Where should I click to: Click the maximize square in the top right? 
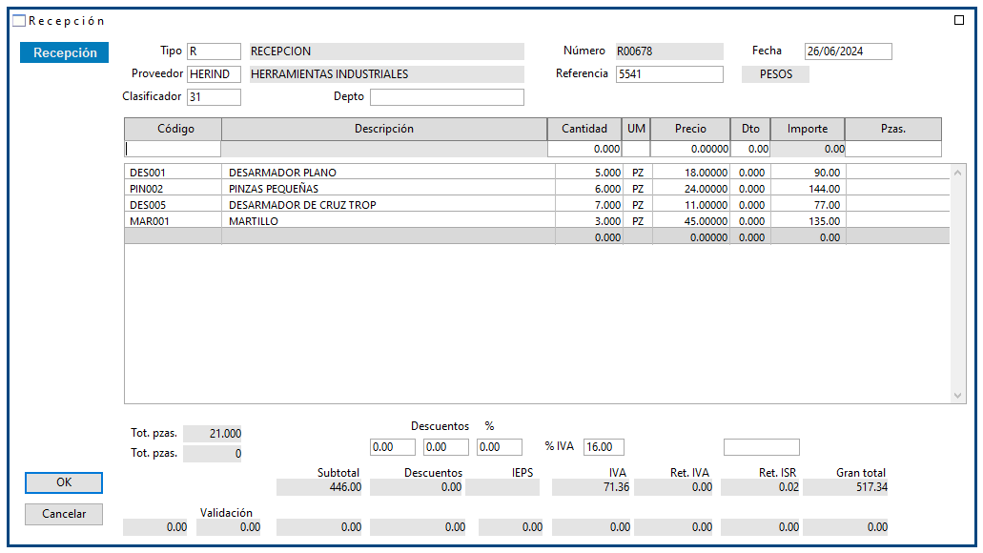(x=959, y=20)
